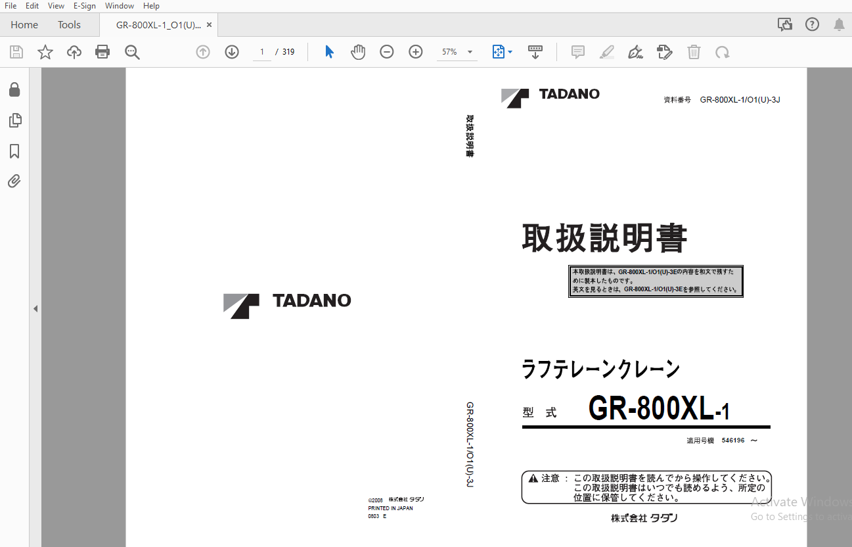
Task: Open the E-Sign menu
Action: click(x=85, y=6)
